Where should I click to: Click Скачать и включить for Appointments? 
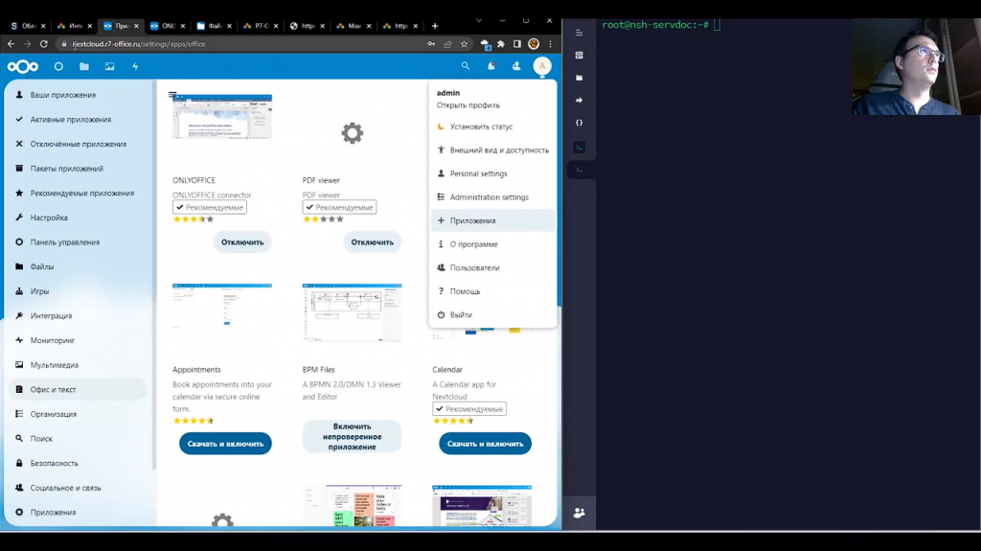[x=225, y=444]
